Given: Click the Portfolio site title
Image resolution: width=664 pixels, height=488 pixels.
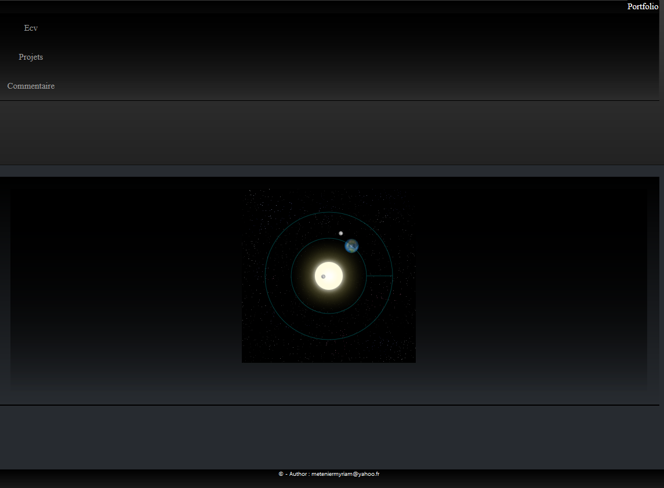Looking at the screenshot, I should pos(643,6).
